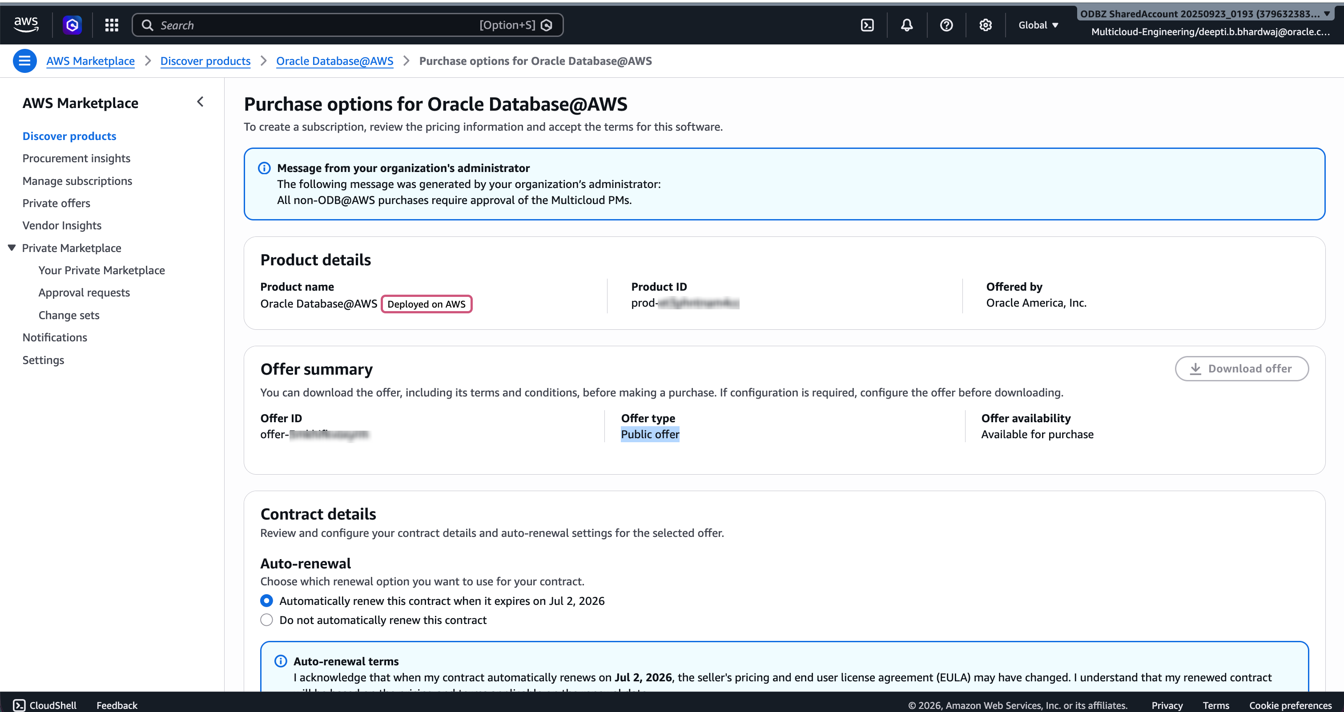The height and width of the screenshot is (712, 1344).
Task: Open Change sets in sidebar
Action: pos(69,315)
